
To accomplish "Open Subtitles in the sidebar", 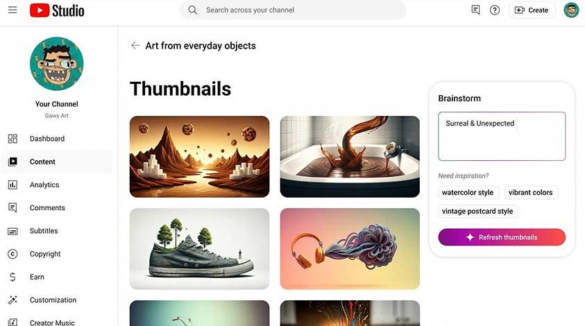I will pyautogui.click(x=44, y=231).
